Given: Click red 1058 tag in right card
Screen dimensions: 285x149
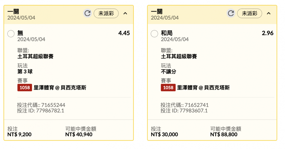Looking at the screenshot, I should pos(168,88).
